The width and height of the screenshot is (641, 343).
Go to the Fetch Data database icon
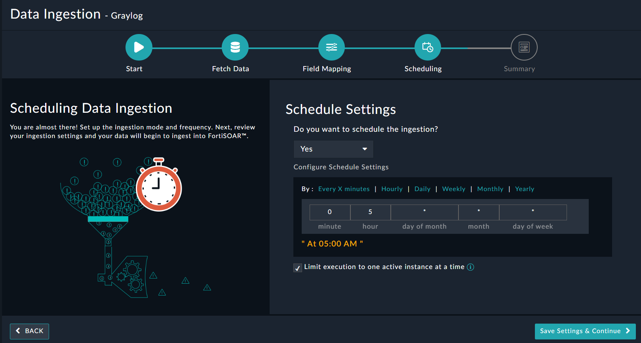[x=235, y=47]
